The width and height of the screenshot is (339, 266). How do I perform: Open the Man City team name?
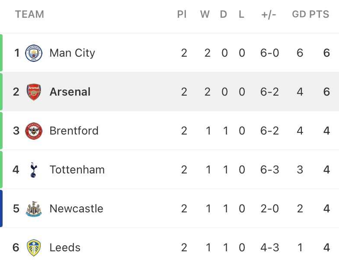click(72, 53)
